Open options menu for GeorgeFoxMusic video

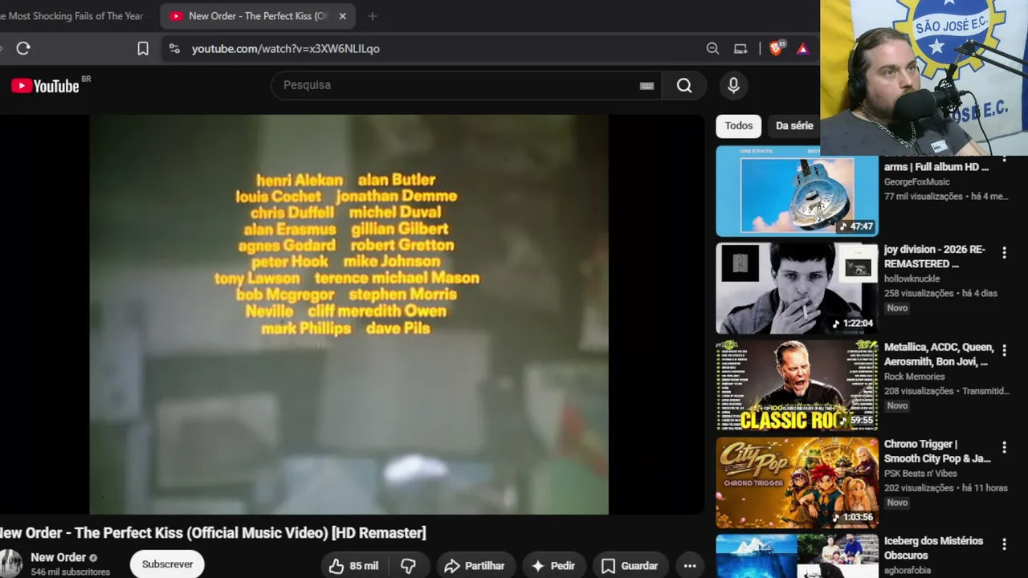point(1004,159)
